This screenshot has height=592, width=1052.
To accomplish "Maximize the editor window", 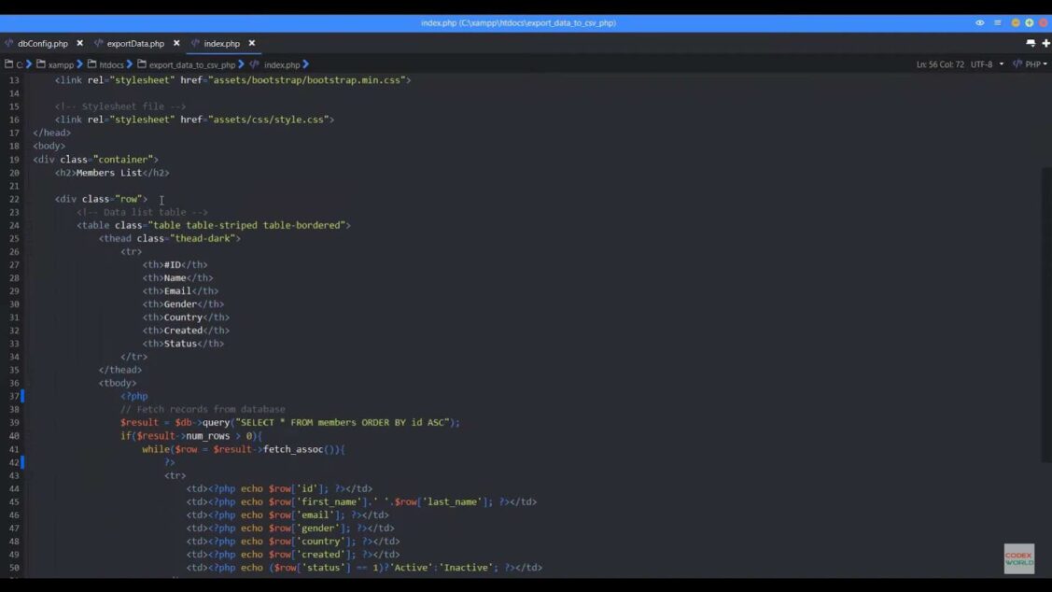I will 1030,22.
